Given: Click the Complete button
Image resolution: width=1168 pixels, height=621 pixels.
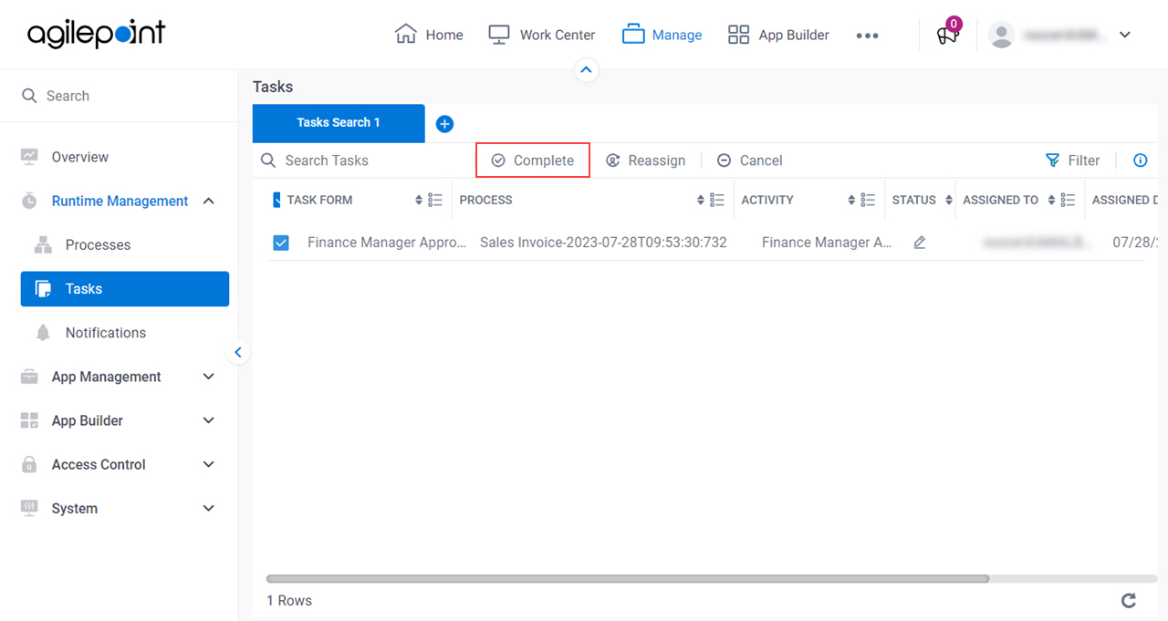Looking at the screenshot, I should [533, 160].
